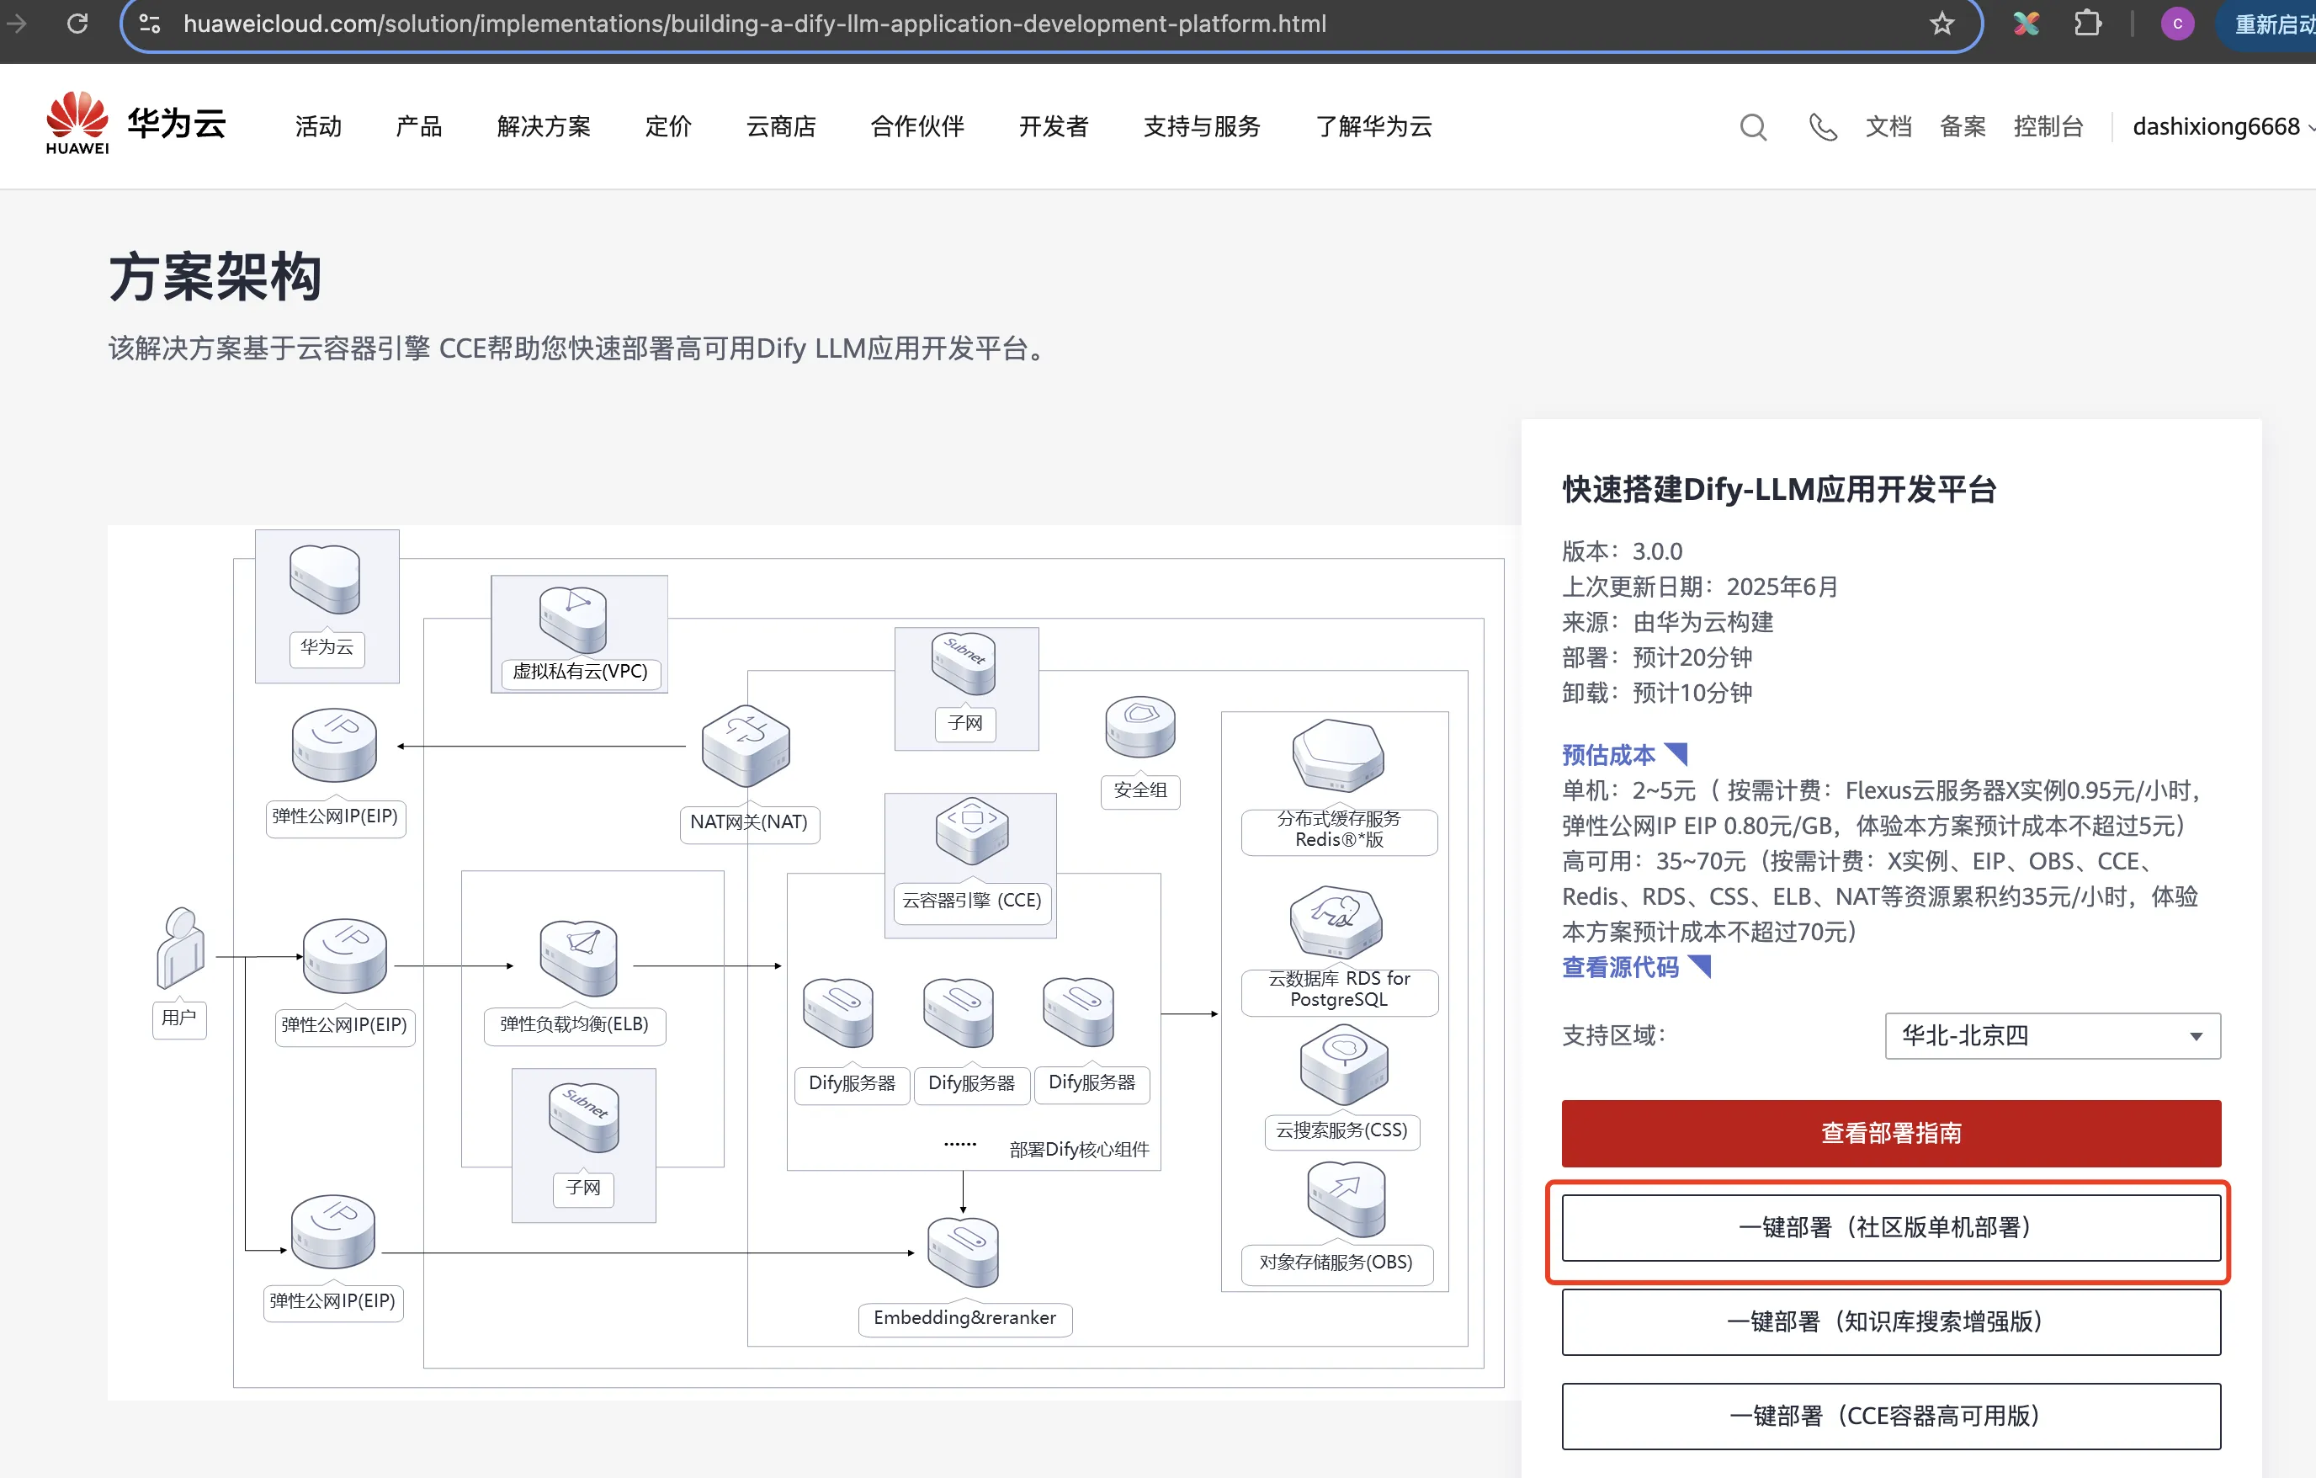The width and height of the screenshot is (2316, 1478).
Task: Click the 虚拟私有云(VPC) icon
Action: (x=574, y=620)
